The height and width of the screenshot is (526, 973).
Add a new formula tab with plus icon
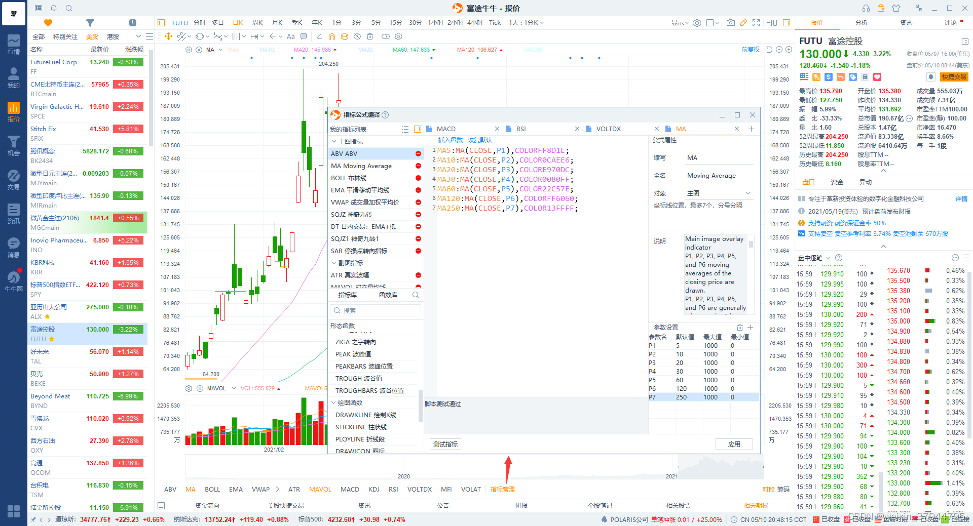click(x=751, y=129)
